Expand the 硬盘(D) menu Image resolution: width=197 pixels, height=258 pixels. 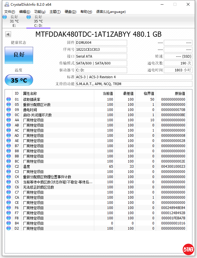(x=70, y=12)
